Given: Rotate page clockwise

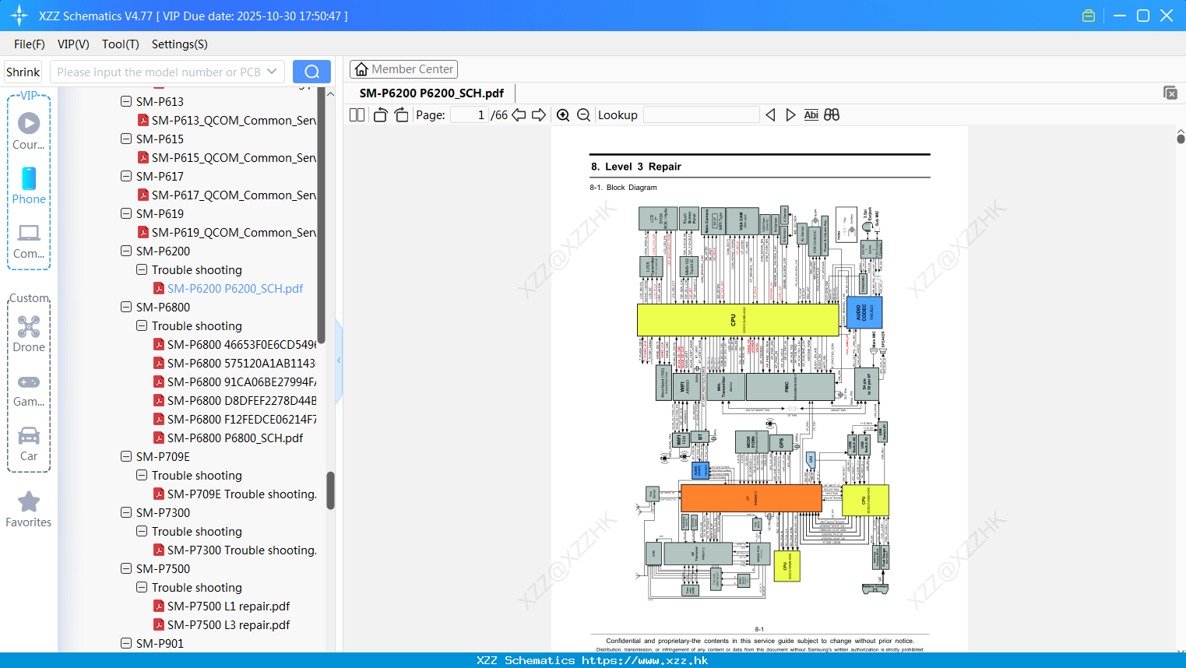Looking at the screenshot, I should click(x=401, y=114).
